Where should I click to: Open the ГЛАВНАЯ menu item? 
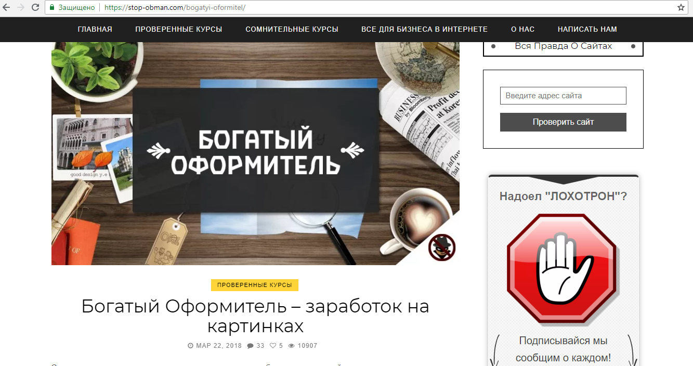click(95, 29)
